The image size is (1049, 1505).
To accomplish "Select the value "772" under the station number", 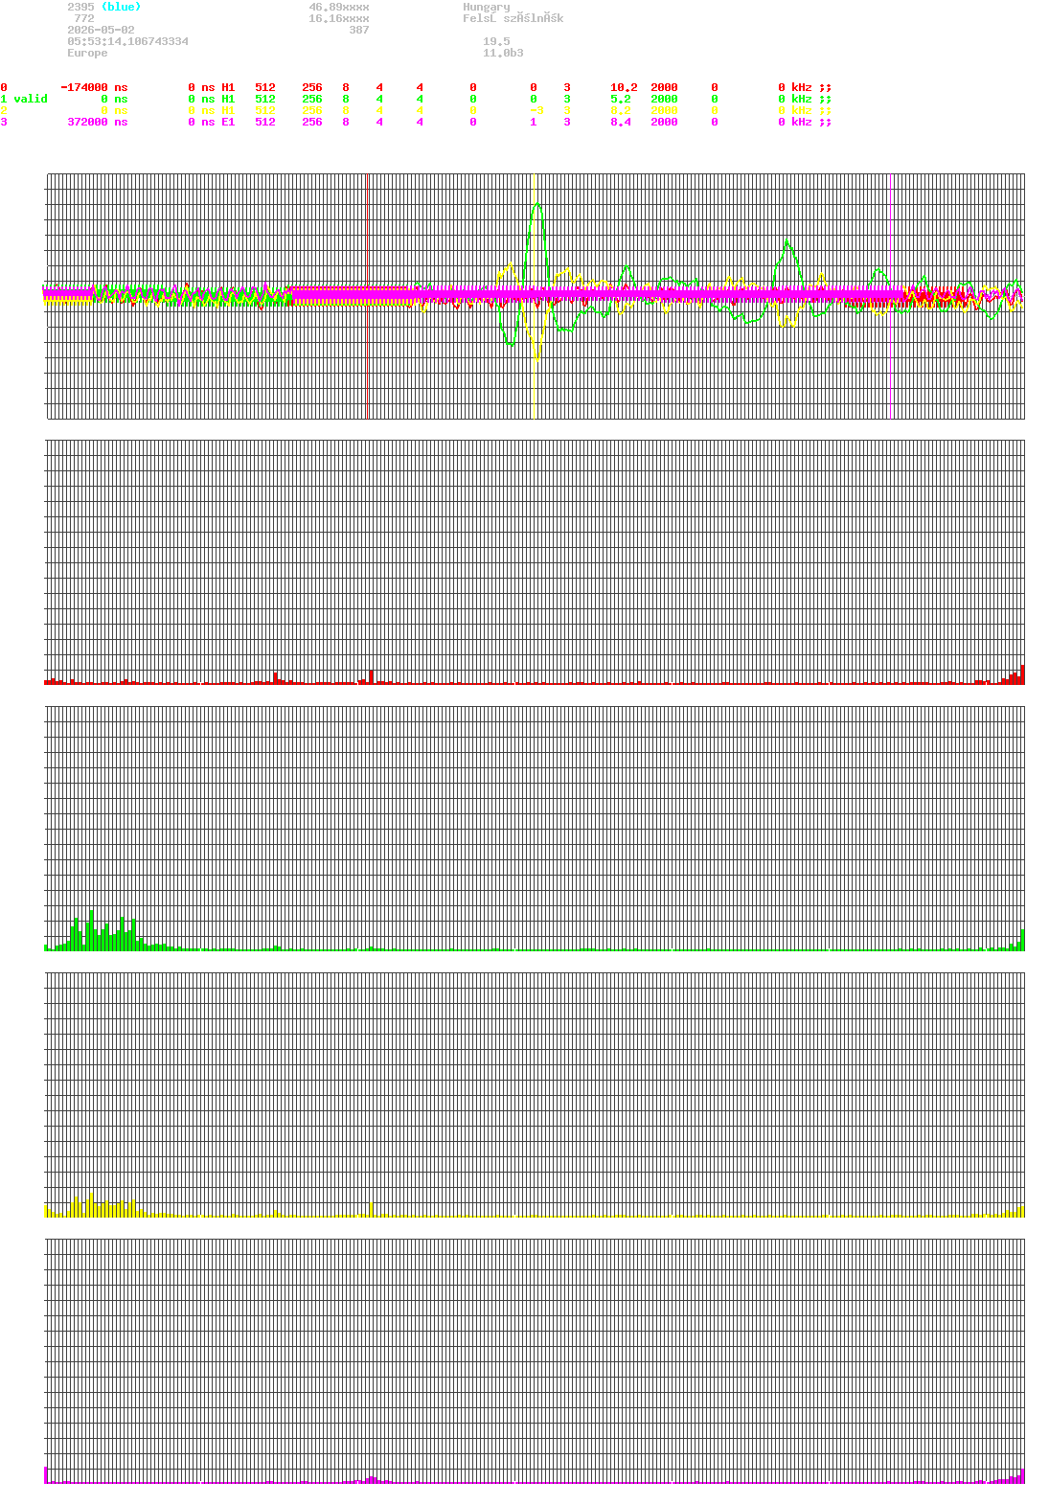I will (84, 18).
